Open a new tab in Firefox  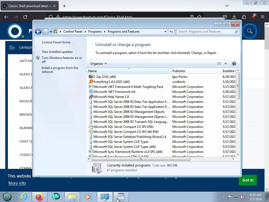point(64,6)
